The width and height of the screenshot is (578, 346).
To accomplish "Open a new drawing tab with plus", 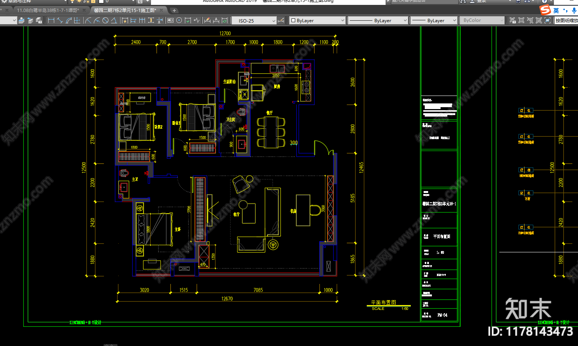I will (x=174, y=11).
